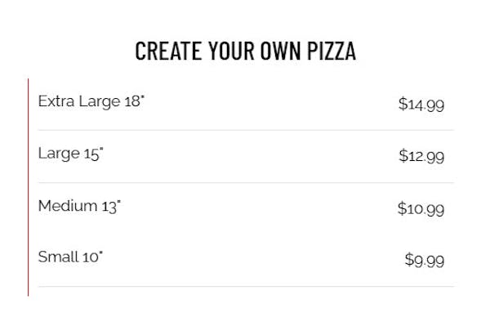
Task: Click the divider below Extra Large row
Action: (x=246, y=130)
